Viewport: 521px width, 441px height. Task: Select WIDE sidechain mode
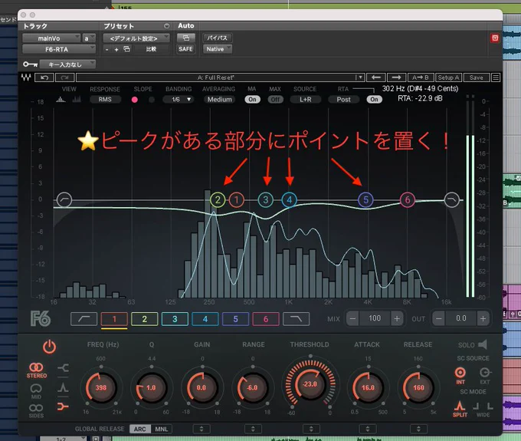point(483,409)
